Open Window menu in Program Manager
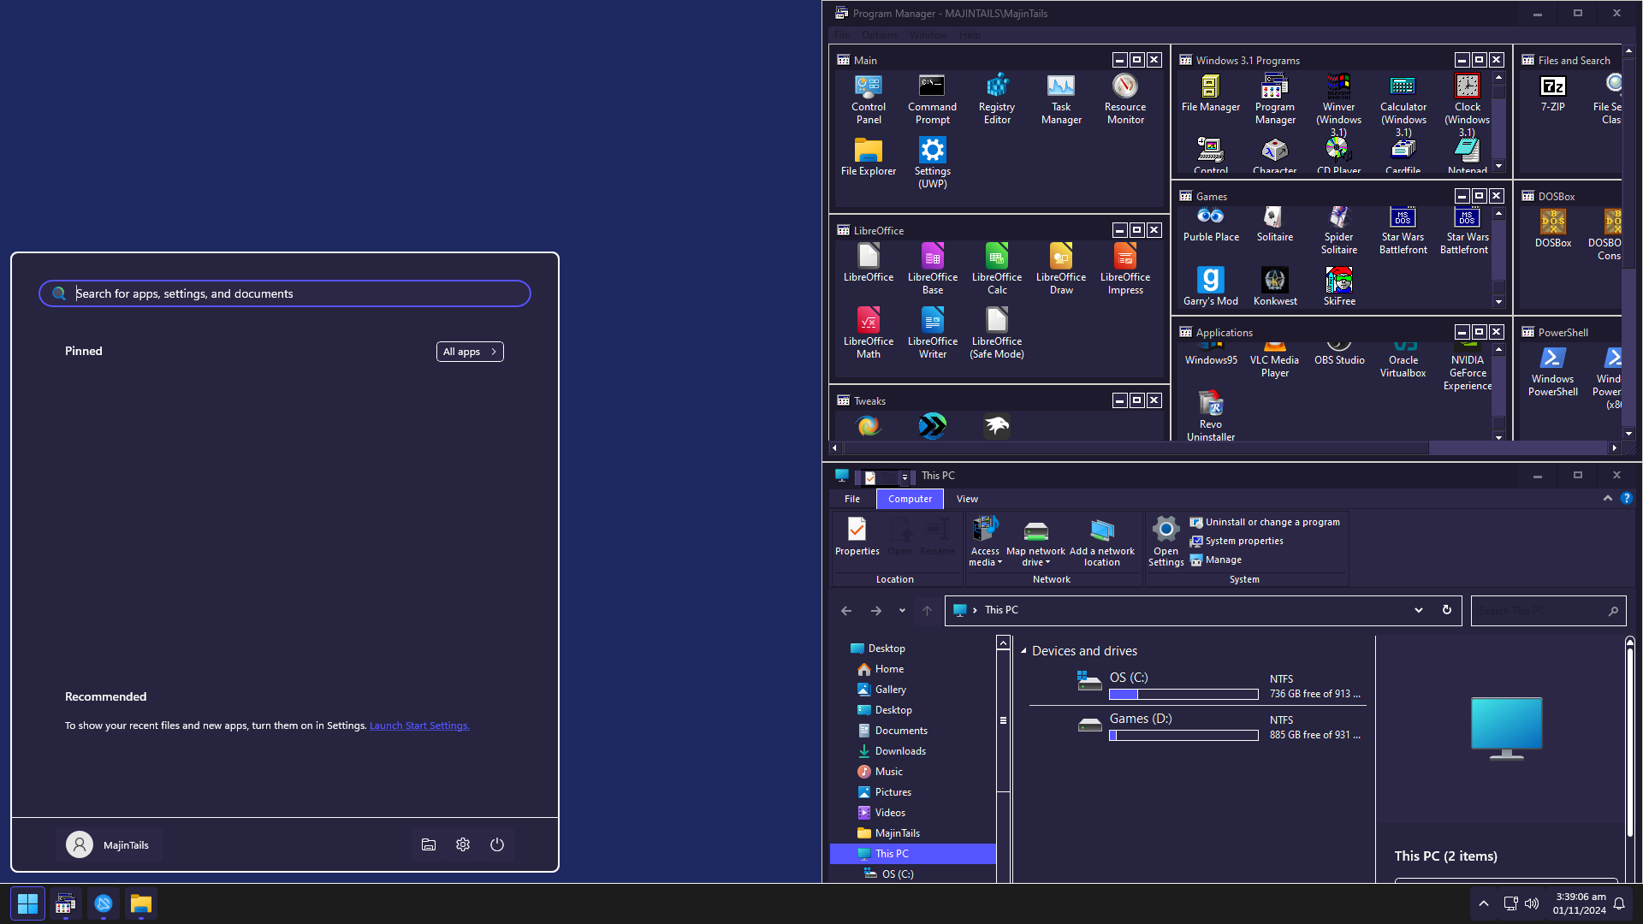The width and height of the screenshot is (1643, 924). pyautogui.click(x=928, y=35)
